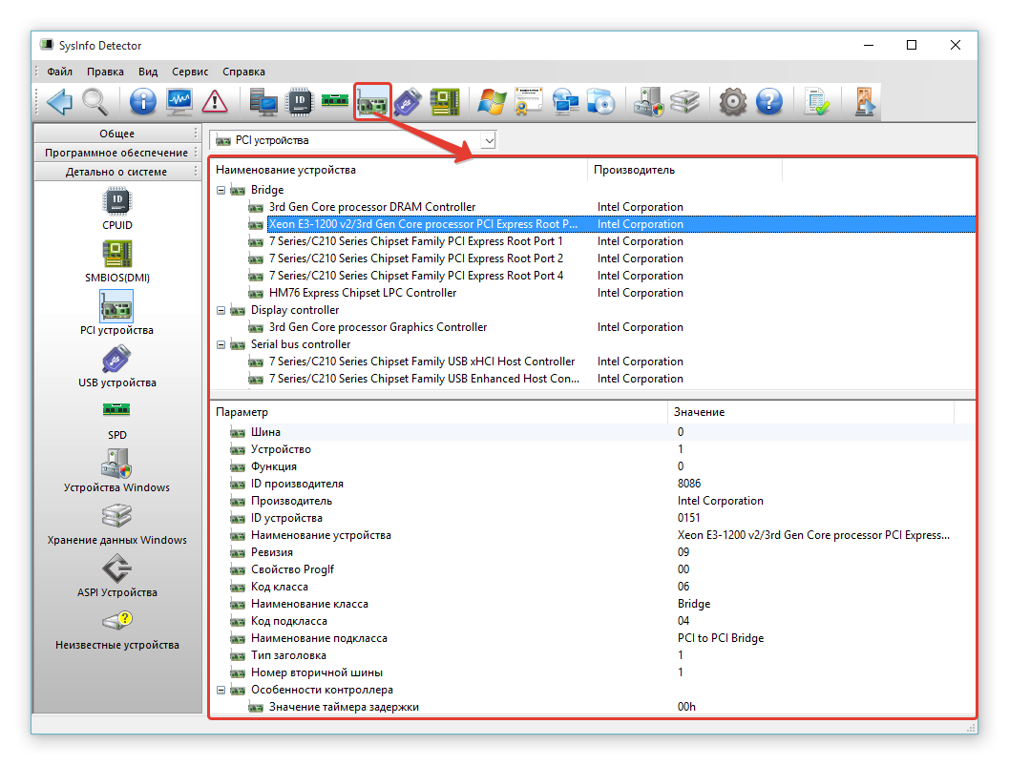Image resolution: width=1009 pixels, height=765 pixels.
Task: Expand the Общее sidebar section
Action: tap(117, 134)
